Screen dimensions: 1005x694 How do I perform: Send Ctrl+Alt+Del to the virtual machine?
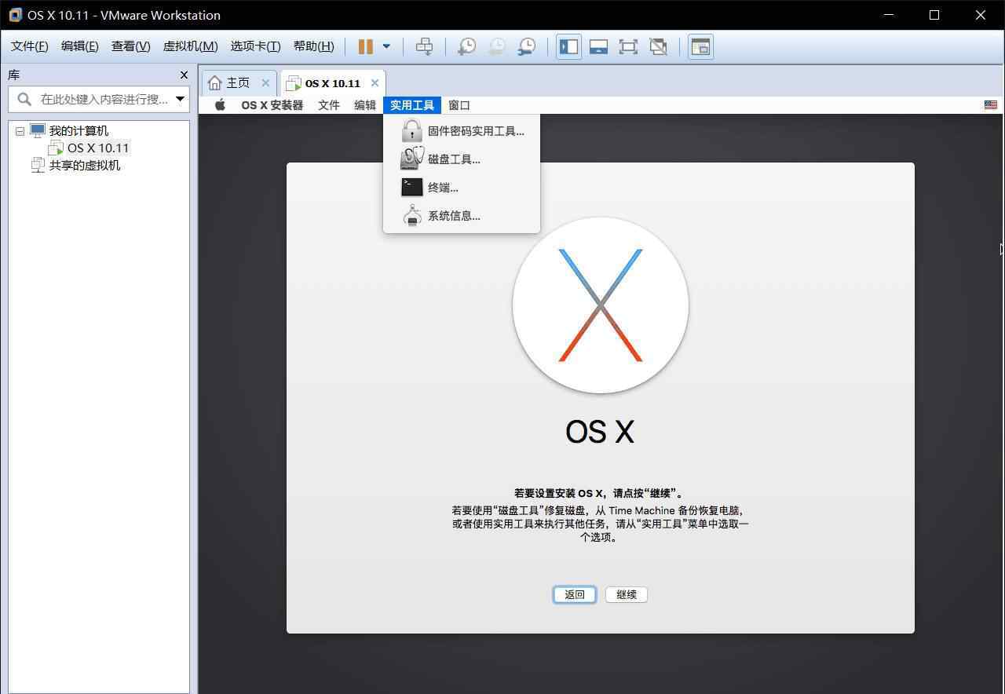click(424, 46)
